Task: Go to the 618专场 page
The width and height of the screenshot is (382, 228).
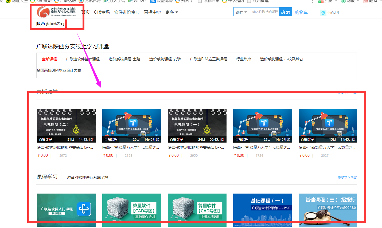Action: [x=102, y=12]
